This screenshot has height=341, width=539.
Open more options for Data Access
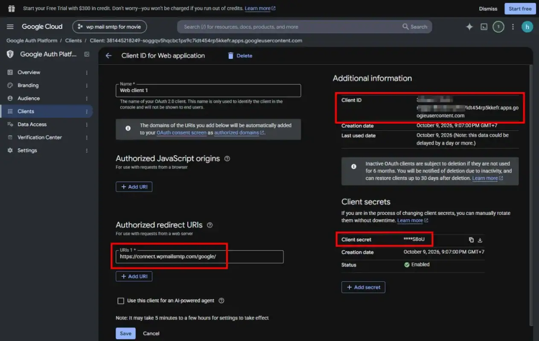pos(87,124)
